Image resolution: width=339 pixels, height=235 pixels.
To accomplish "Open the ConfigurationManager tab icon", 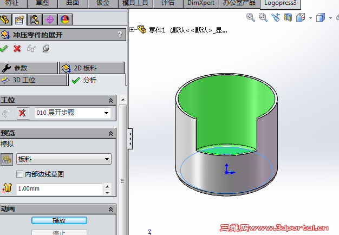I will pos(35,19).
